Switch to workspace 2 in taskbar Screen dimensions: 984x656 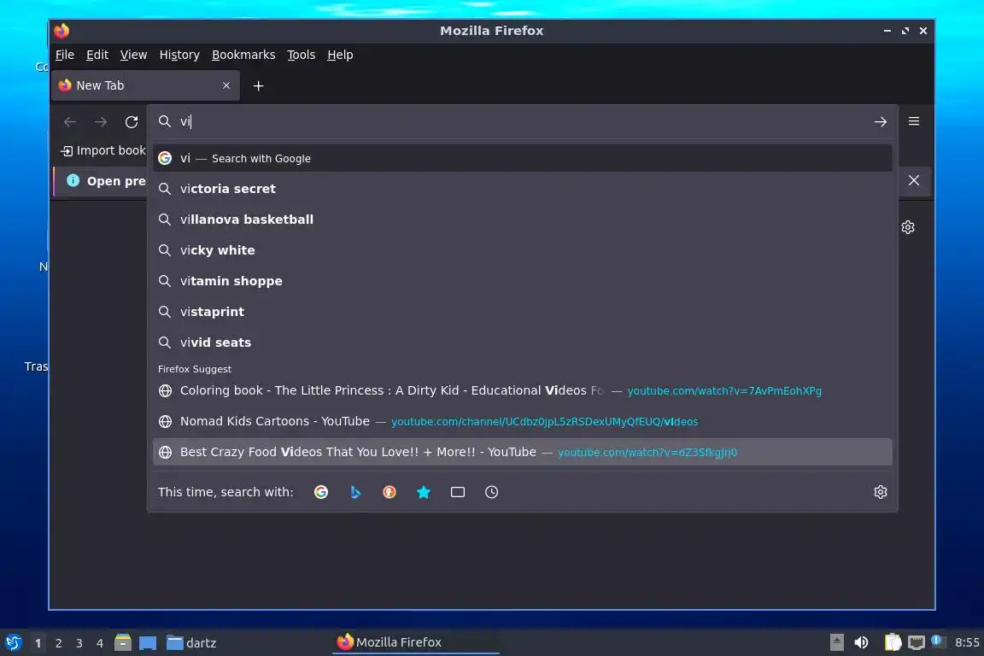point(58,643)
